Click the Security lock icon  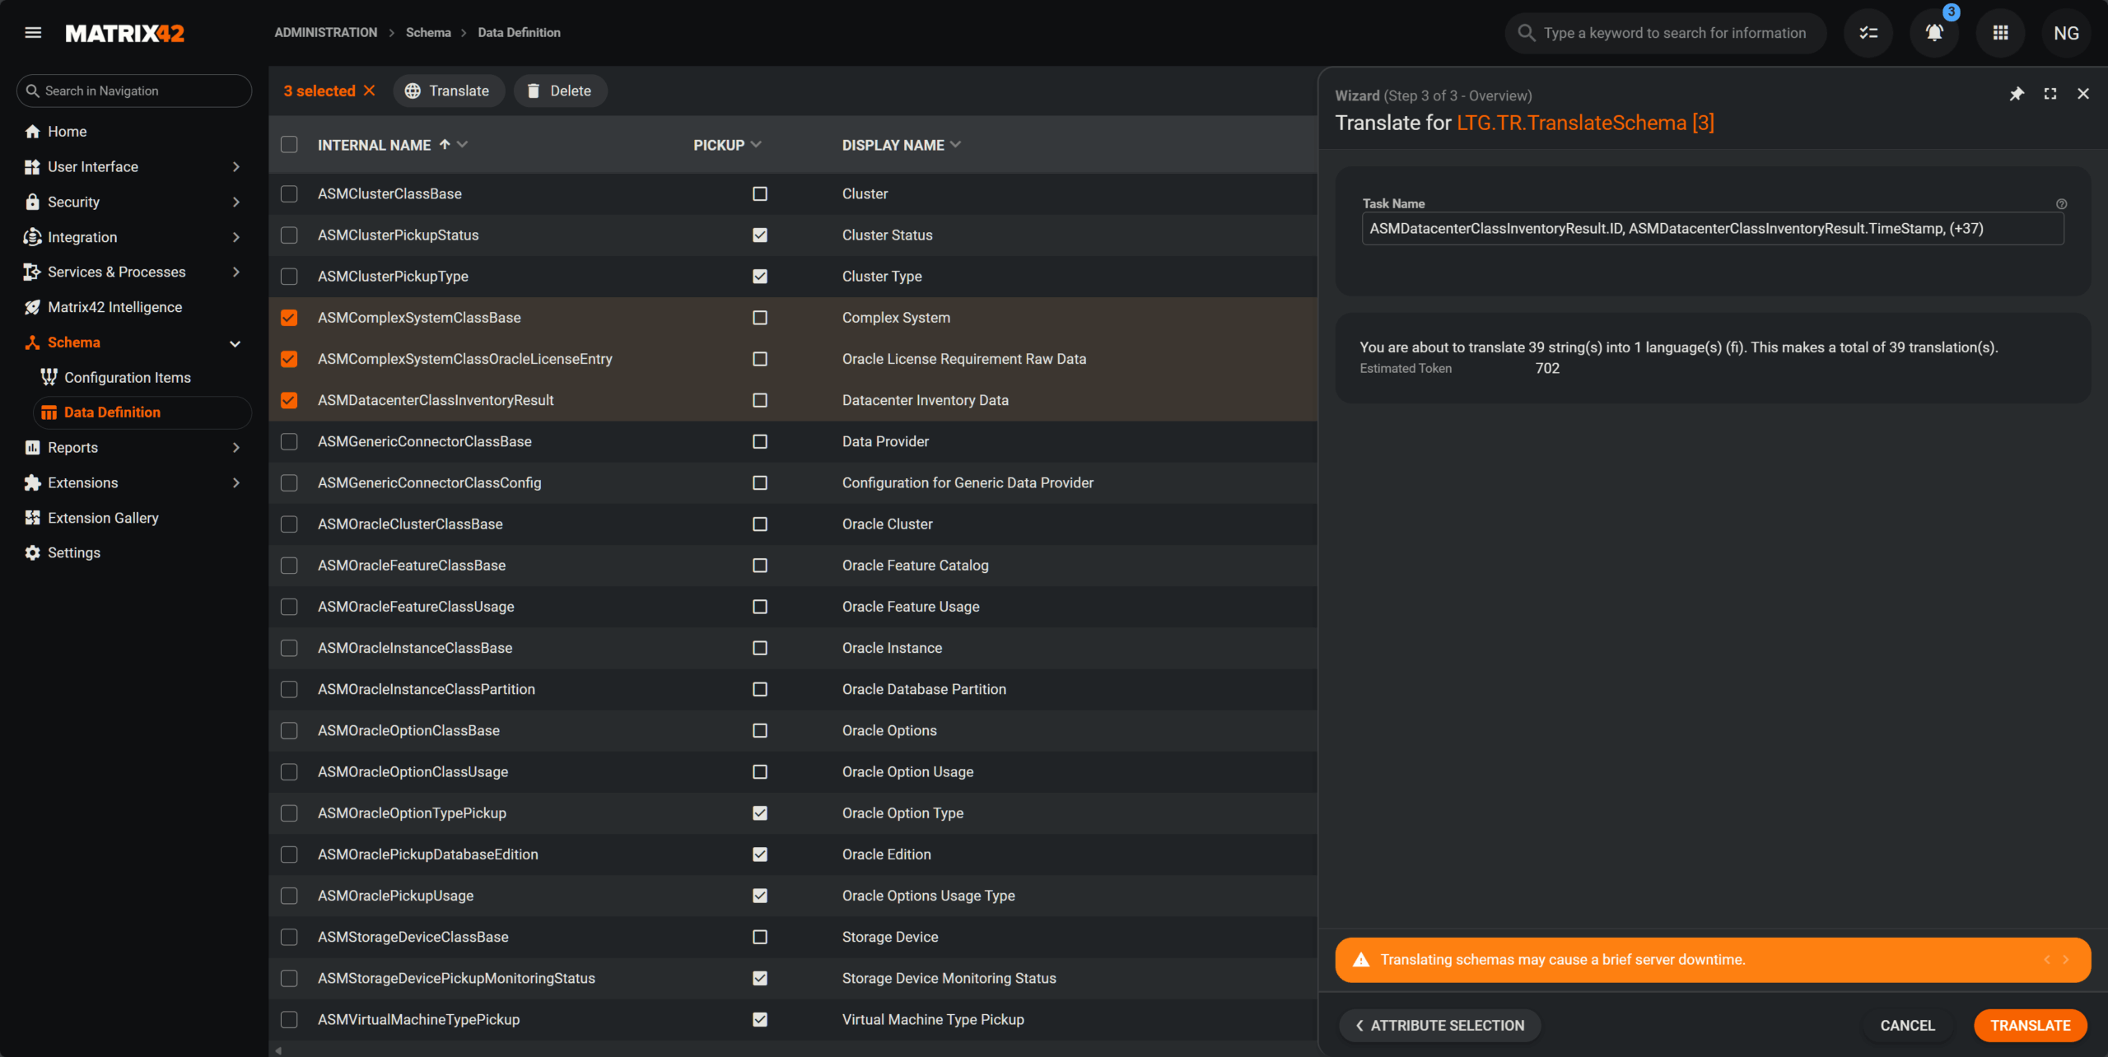[32, 202]
